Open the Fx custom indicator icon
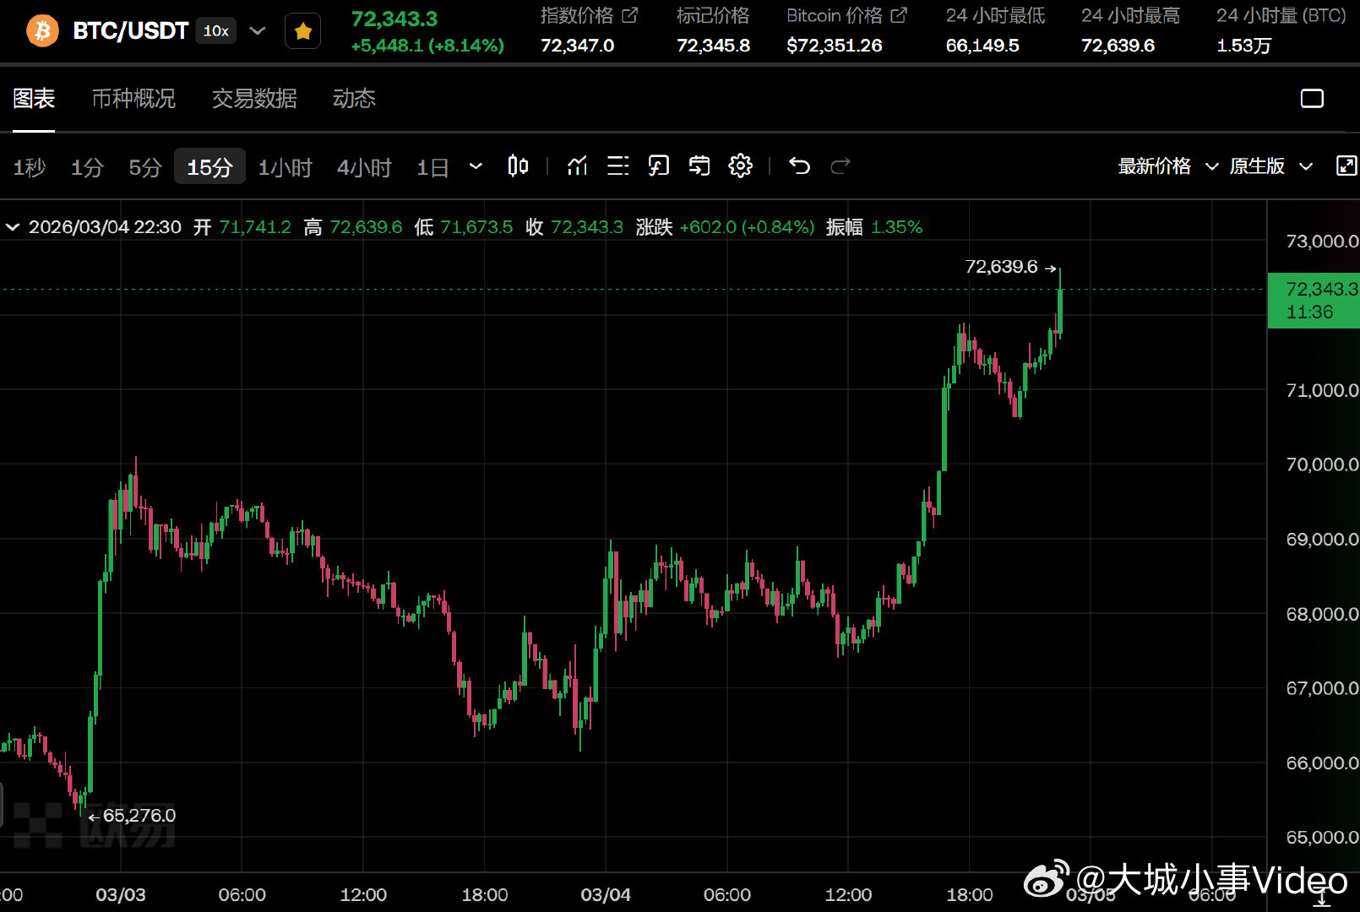The image size is (1360, 912). click(x=659, y=166)
